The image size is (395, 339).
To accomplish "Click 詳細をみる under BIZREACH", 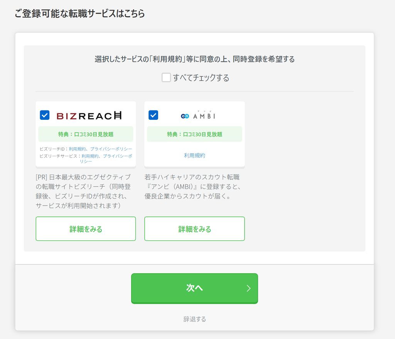I will 86,229.
